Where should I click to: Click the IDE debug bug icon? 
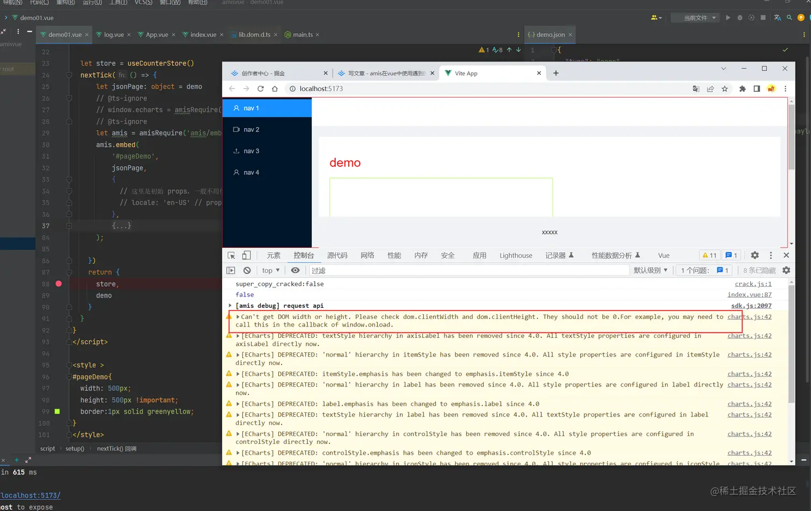(740, 18)
